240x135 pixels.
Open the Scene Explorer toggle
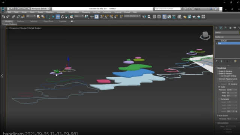point(154,16)
